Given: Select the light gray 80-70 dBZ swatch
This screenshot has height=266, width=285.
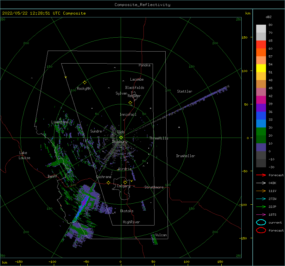Looking at the screenshot, I should point(261,29).
